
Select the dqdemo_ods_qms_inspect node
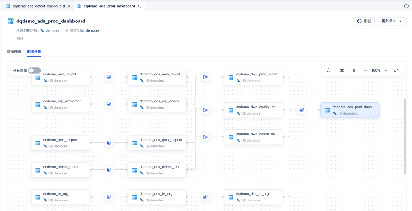point(157,143)
